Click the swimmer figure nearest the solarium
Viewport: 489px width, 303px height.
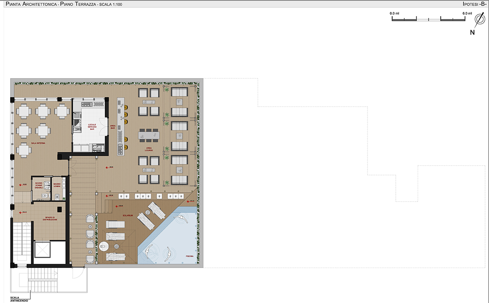click(181, 219)
